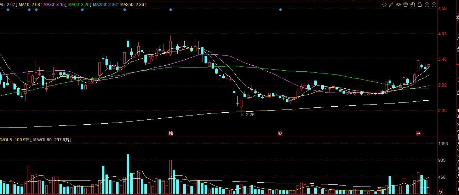Click the 4.58 price axis label
The height and width of the screenshot is (195, 459).
tap(442, 8)
